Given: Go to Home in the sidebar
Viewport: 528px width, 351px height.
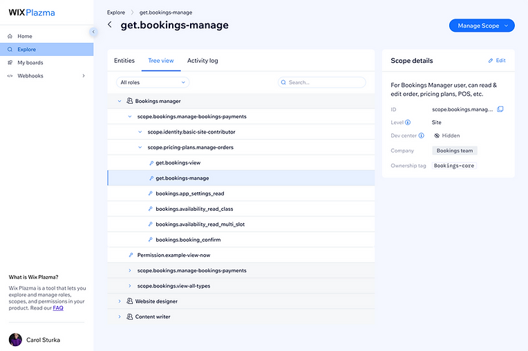Looking at the screenshot, I should click(x=47, y=36).
